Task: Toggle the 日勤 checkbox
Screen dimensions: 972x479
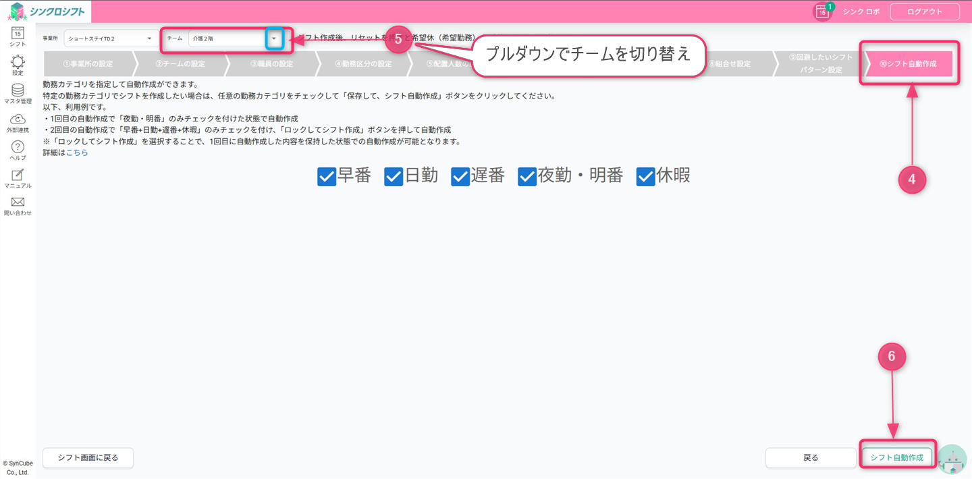Action: (x=394, y=176)
